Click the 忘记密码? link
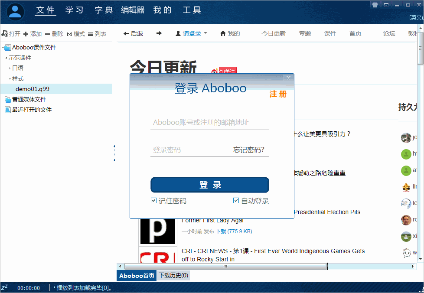The width and height of the screenshot is (424, 293). 249,150
